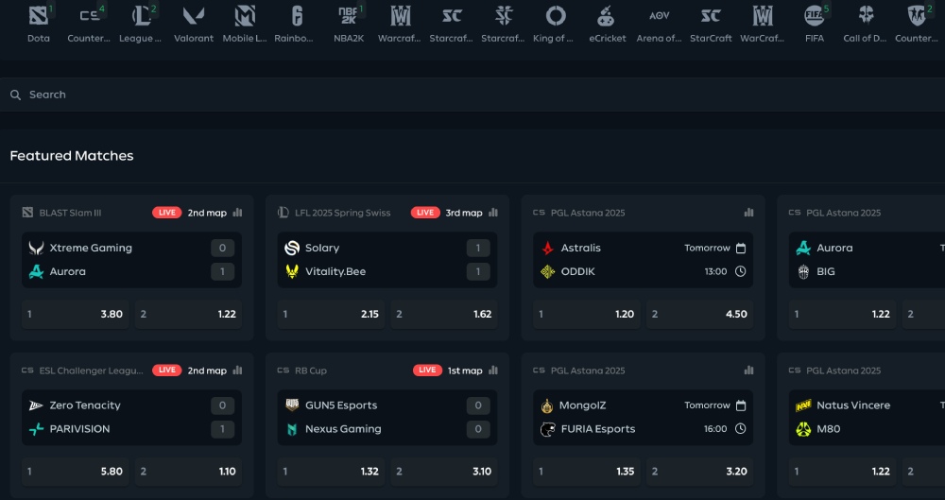Screen dimensions: 945x500
Task: Click the Natus Vincere team logo
Action: coord(802,405)
